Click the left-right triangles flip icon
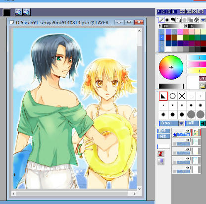The image size is (206, 204). [201, 11]
